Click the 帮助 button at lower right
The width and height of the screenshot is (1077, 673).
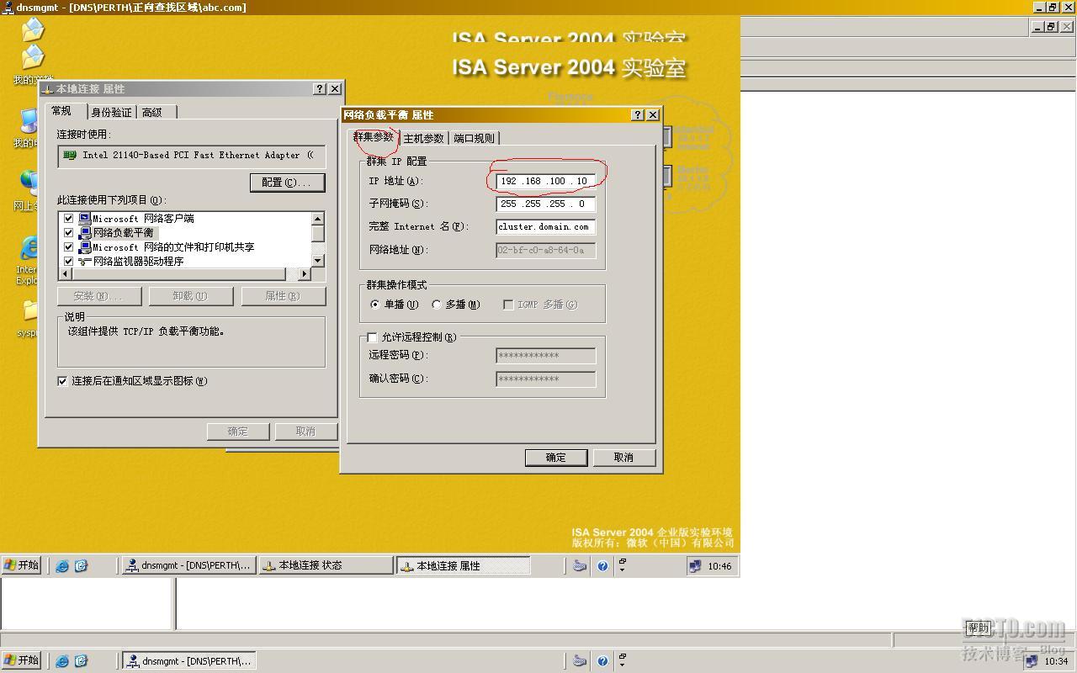point(978,628)
